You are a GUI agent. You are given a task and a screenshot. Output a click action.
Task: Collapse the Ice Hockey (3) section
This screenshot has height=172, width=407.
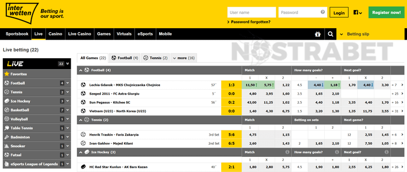[x=81, y=152]
